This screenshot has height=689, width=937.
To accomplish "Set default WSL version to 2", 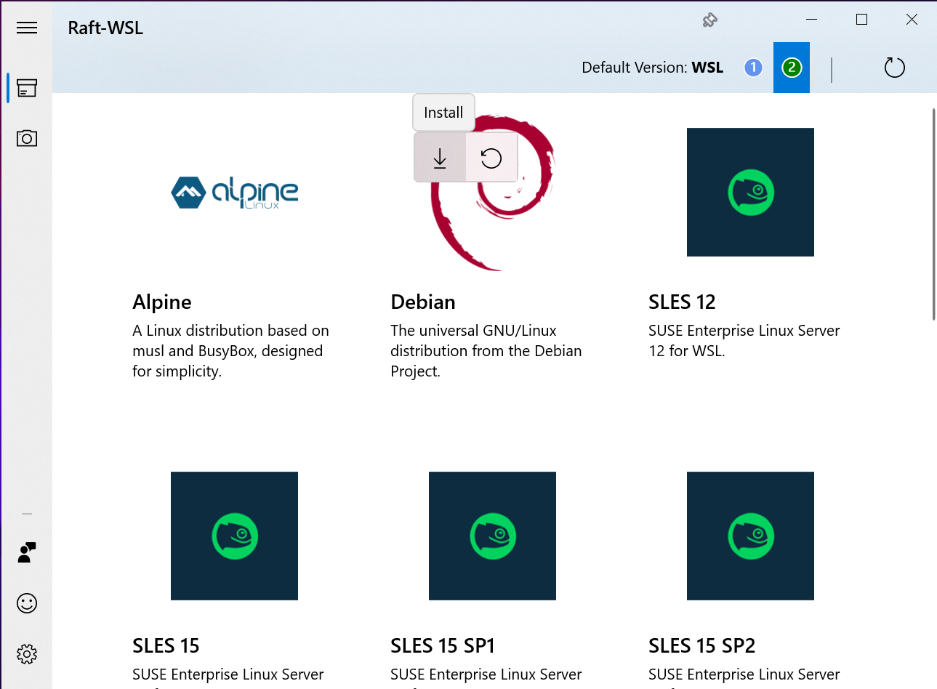I will pos(792,68).
